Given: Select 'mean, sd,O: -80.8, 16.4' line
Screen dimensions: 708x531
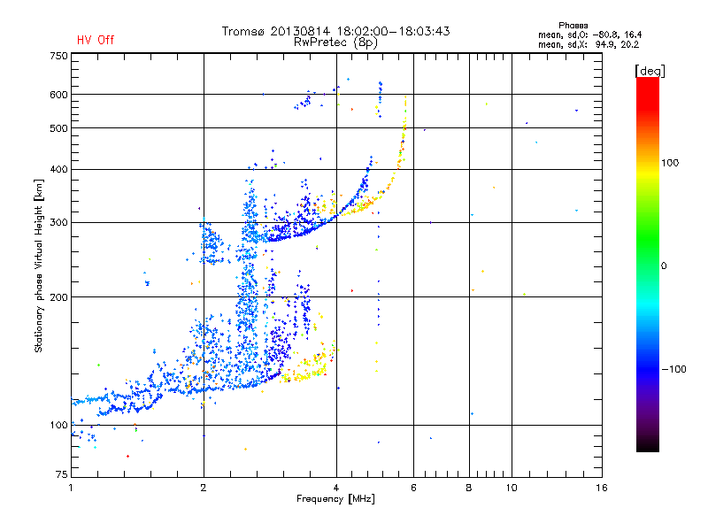Looking at the screenshot, I should (x=589, y=35).
